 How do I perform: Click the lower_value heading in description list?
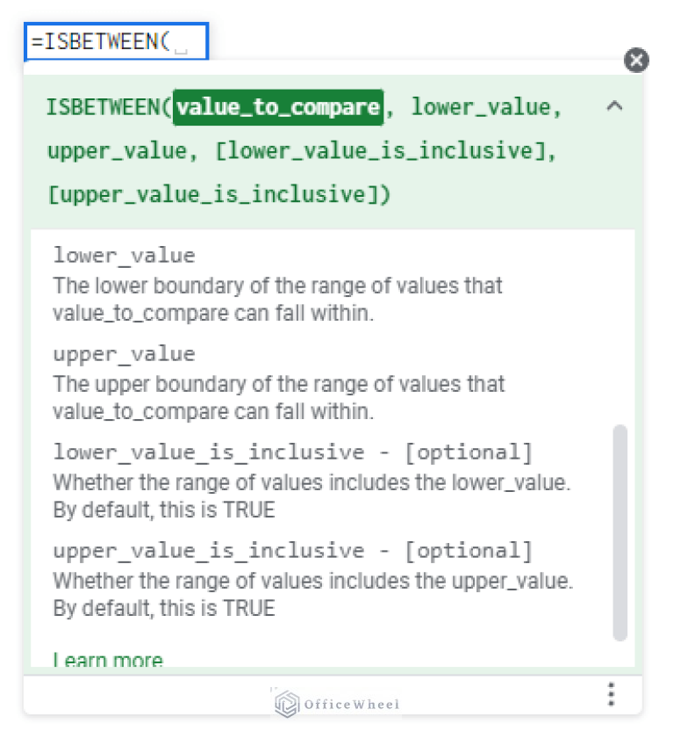pos(124,256)
